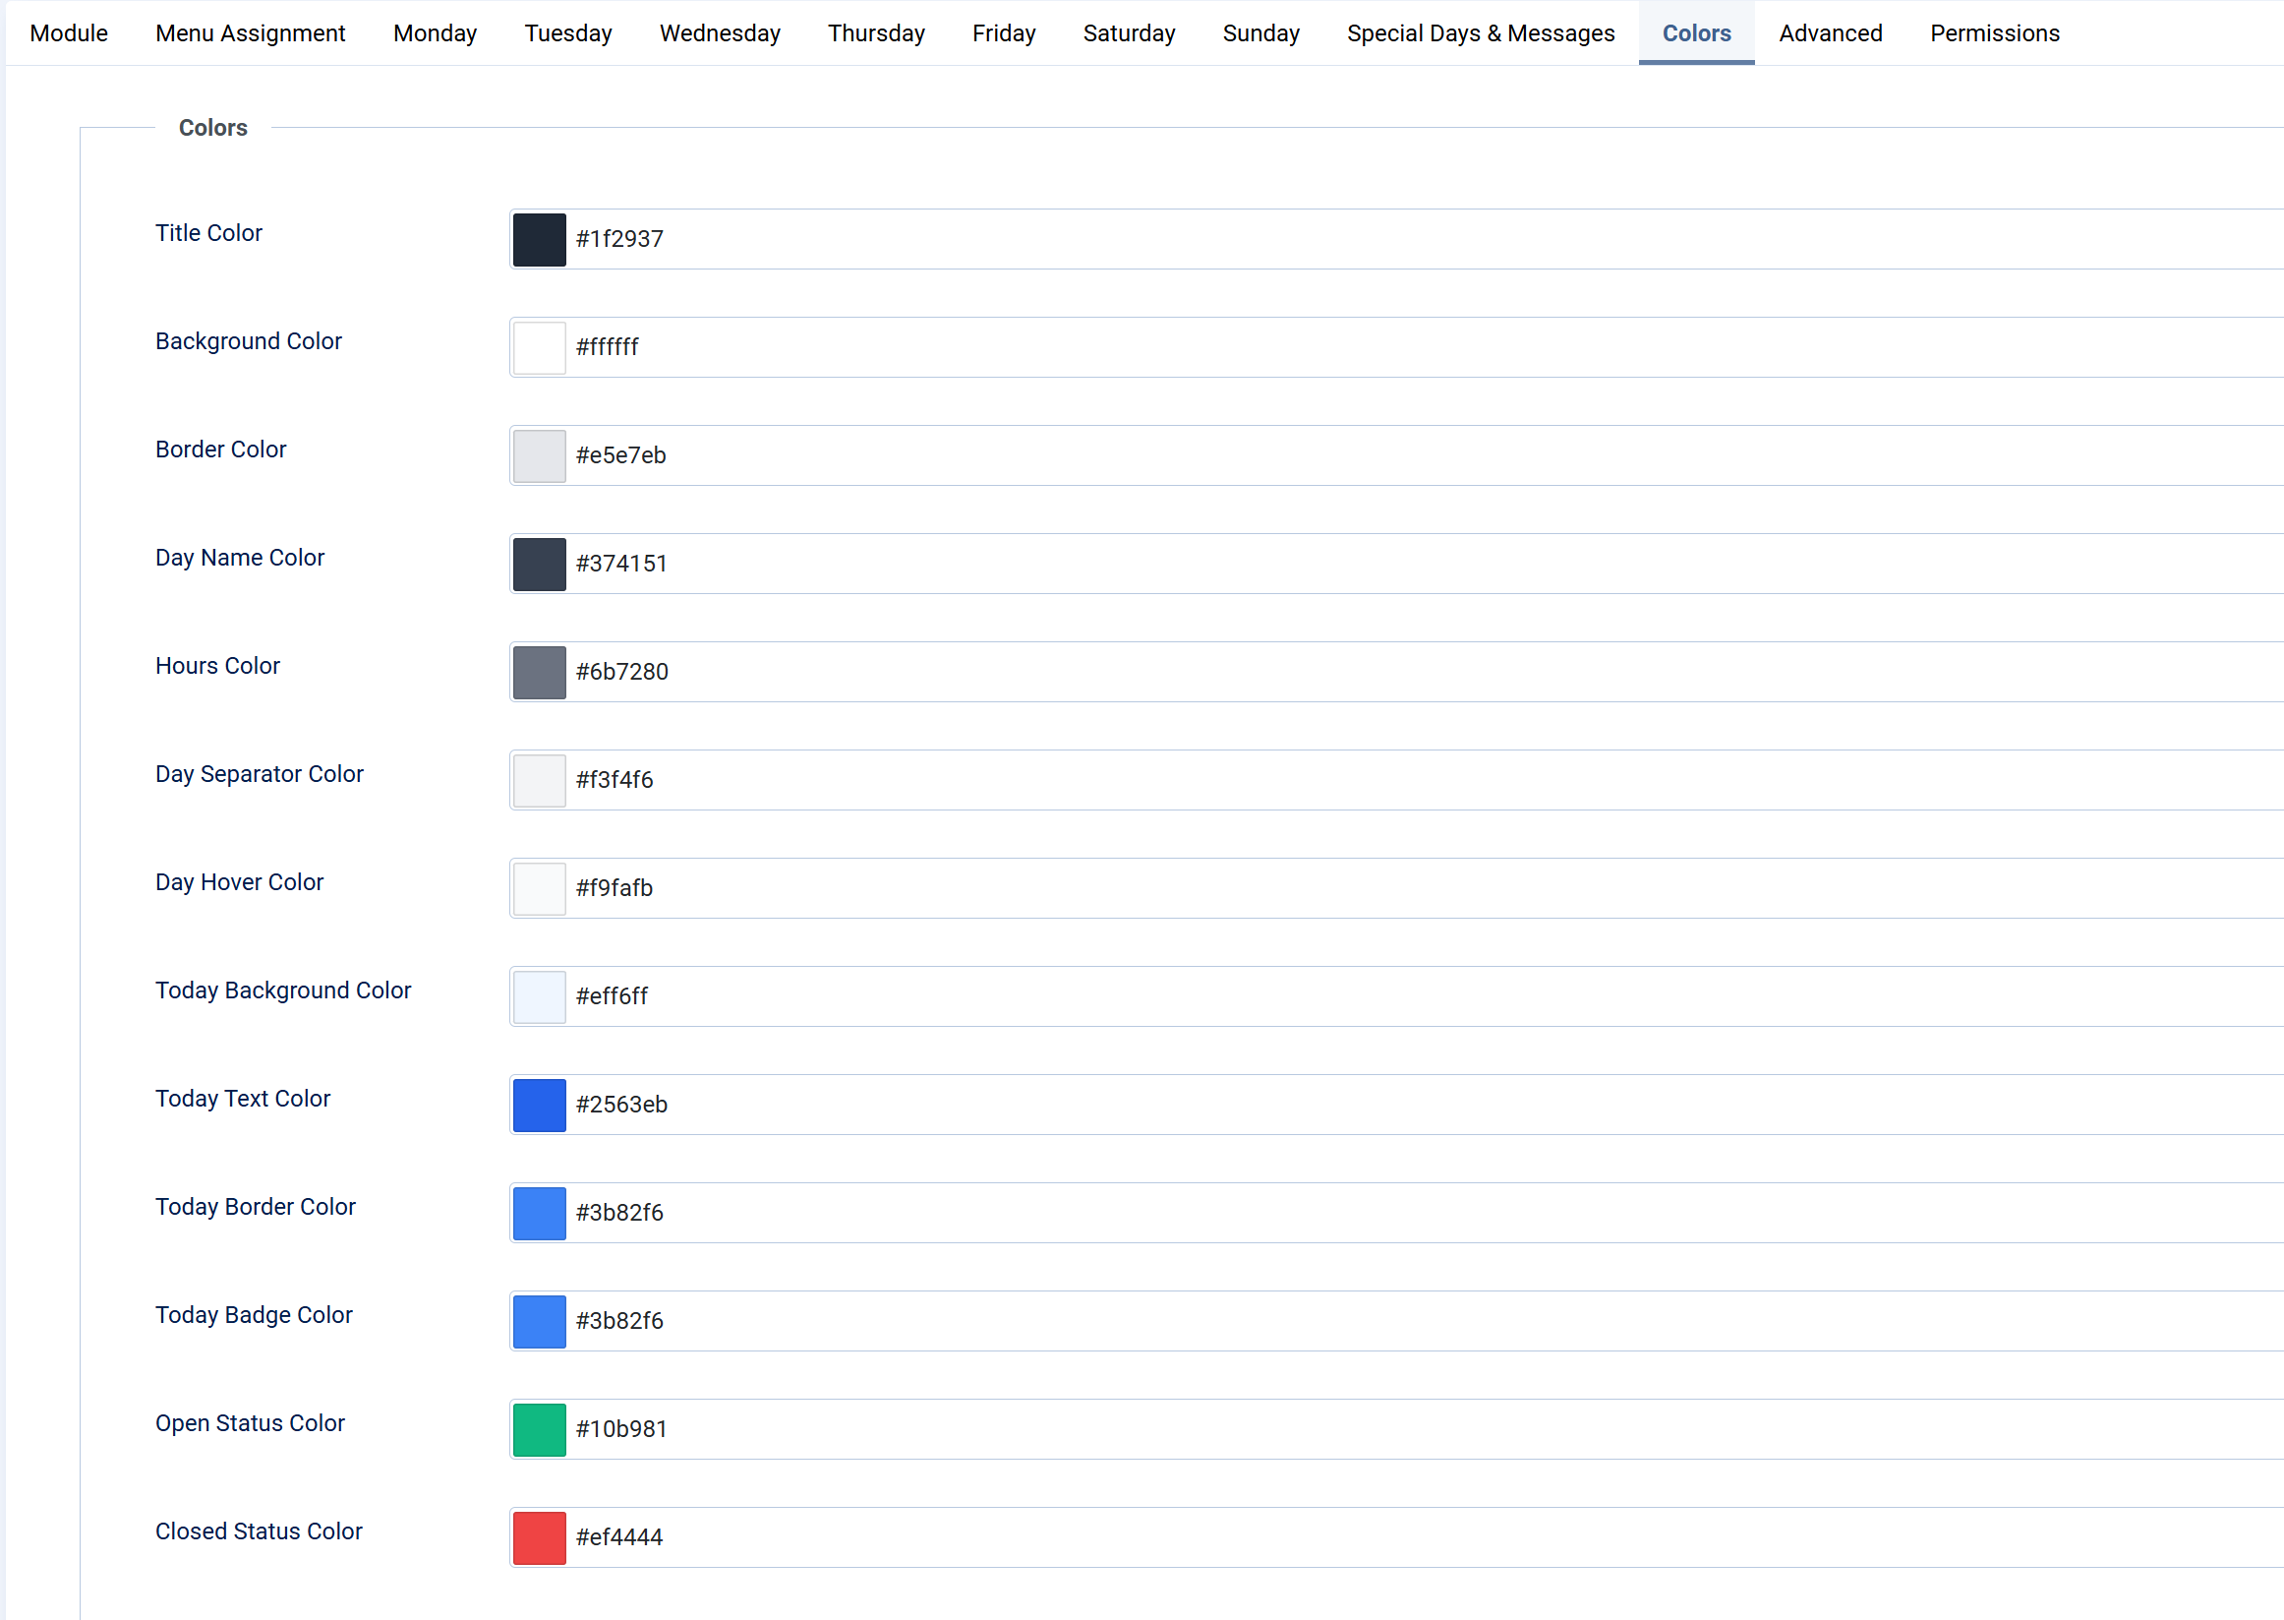The height and width of the screenshot is (1620, 2284).
Task: Click the Today Border Color hex field
Action: [x=1396, y=1213]
